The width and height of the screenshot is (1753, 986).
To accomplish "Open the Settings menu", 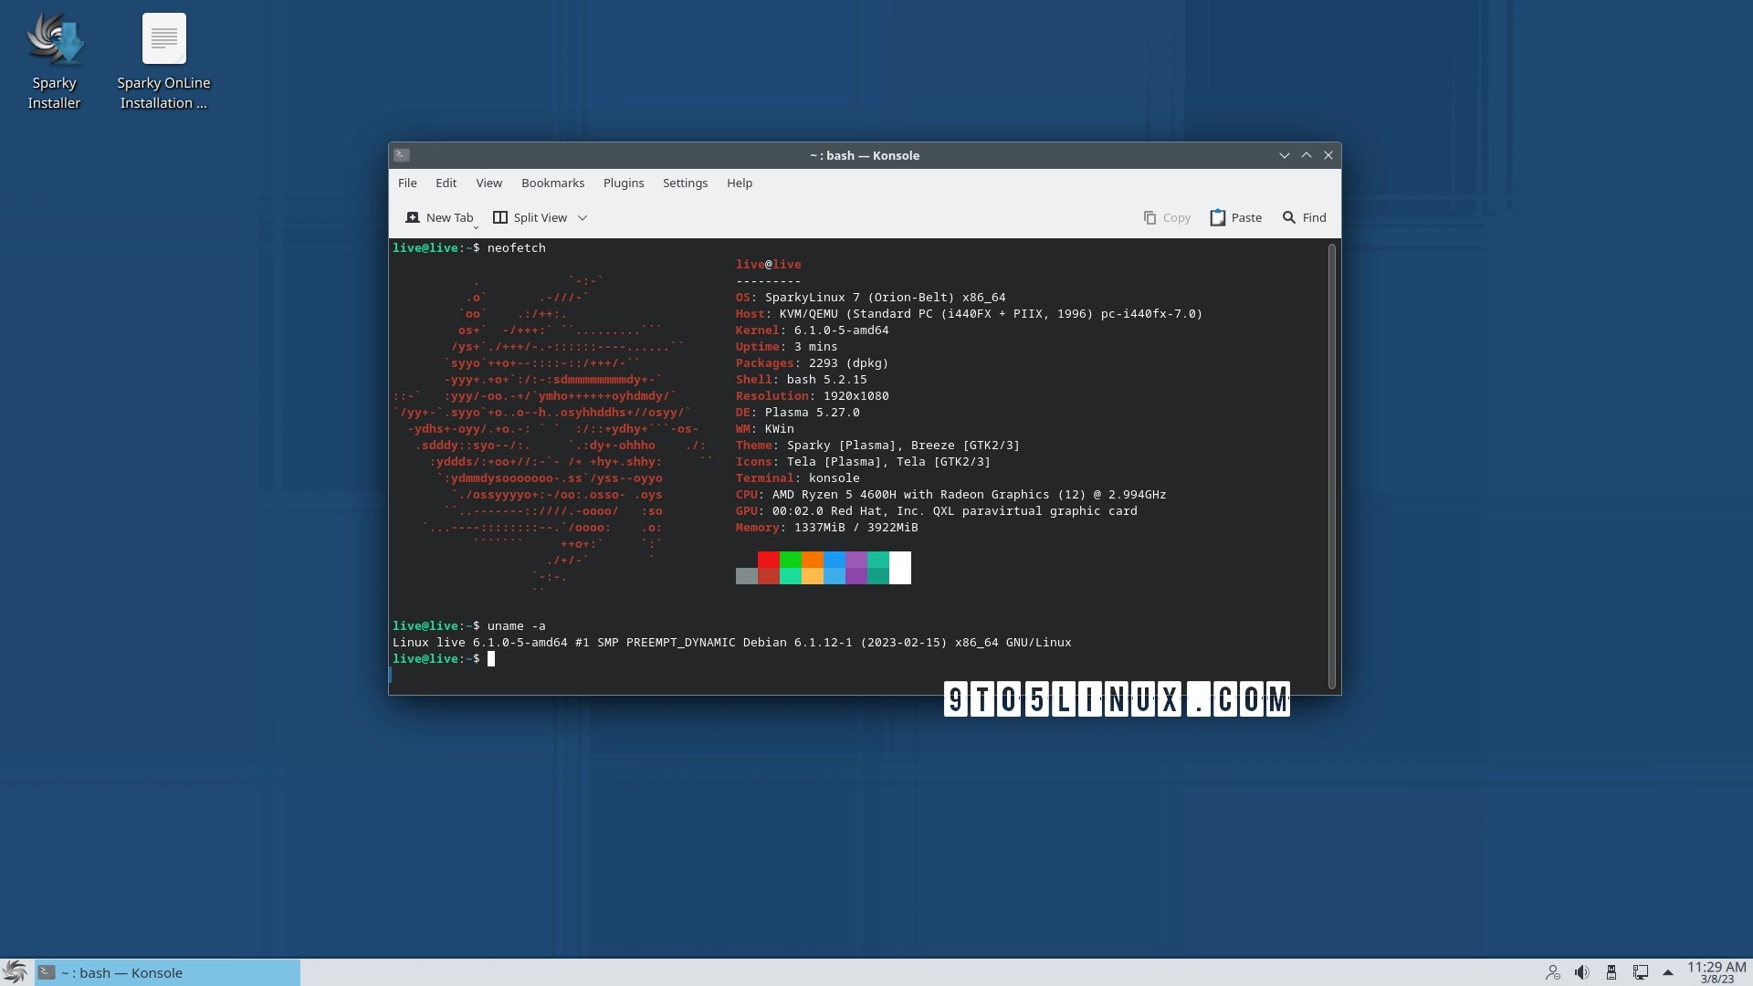I will (685, 183).
